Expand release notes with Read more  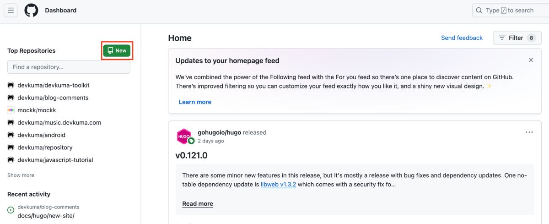tap(198, 204)
